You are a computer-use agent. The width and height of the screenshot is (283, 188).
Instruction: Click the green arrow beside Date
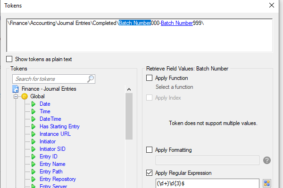coord(33,104)
